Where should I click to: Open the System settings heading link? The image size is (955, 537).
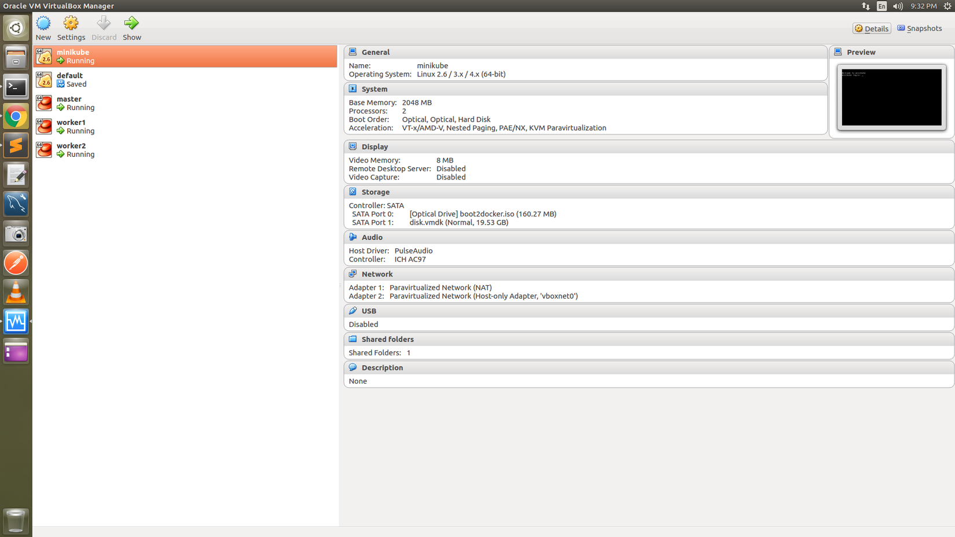(x=374, y=89)
